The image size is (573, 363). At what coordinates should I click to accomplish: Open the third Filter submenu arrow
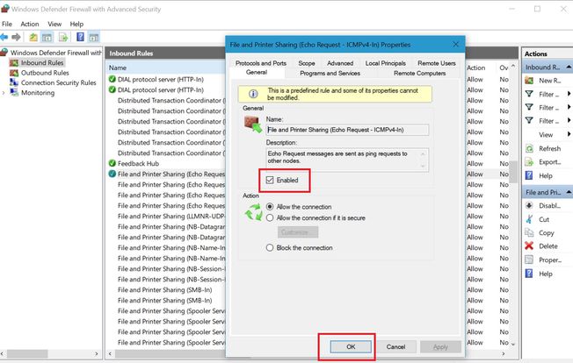point(569,120)
